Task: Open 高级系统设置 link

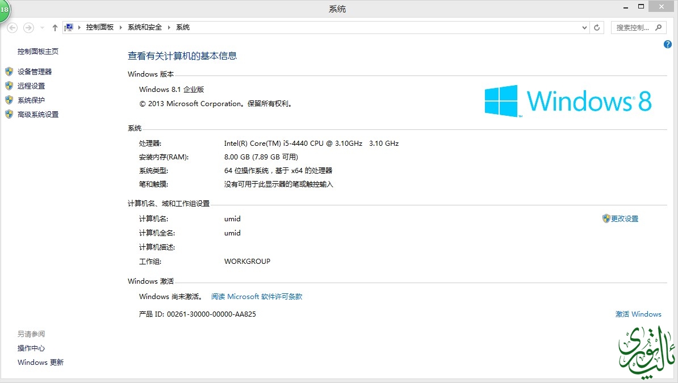Action: coord(38,115)
